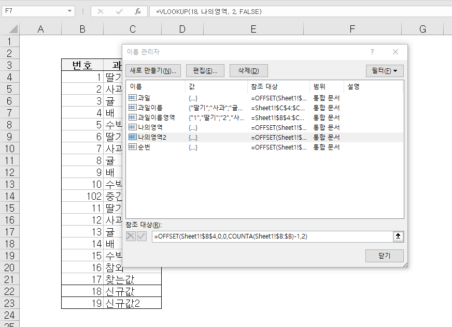Screen dimensions: 452x327
Task: Click the 참조 대상 OFFSET formula field
Action: [x=273, y=236]
